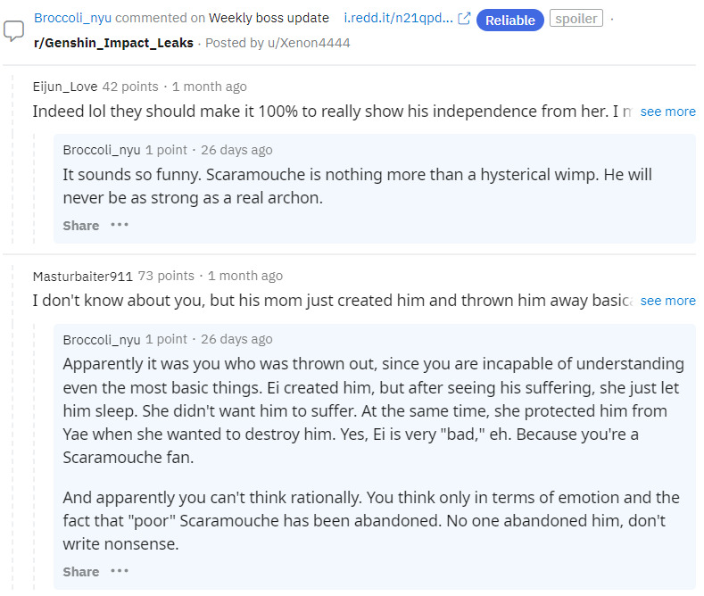Image resolution: width=704 pixels, height=596 pixels.
Task: Open more options under the long Broccoli_nyu reply
Action: coord(120,571)
